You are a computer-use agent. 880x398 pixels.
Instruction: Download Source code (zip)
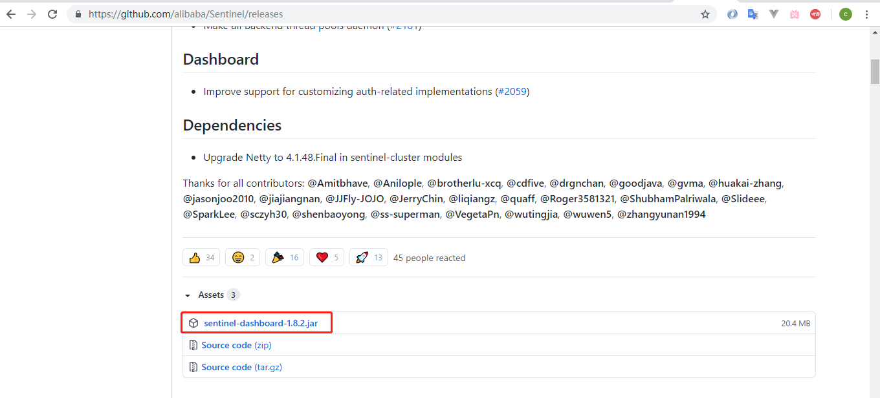click(236, 345)
